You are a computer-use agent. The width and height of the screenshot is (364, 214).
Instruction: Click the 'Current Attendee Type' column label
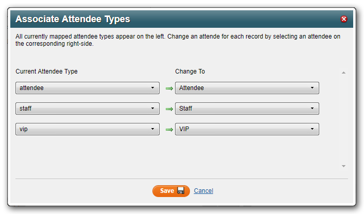click(47, 72)
